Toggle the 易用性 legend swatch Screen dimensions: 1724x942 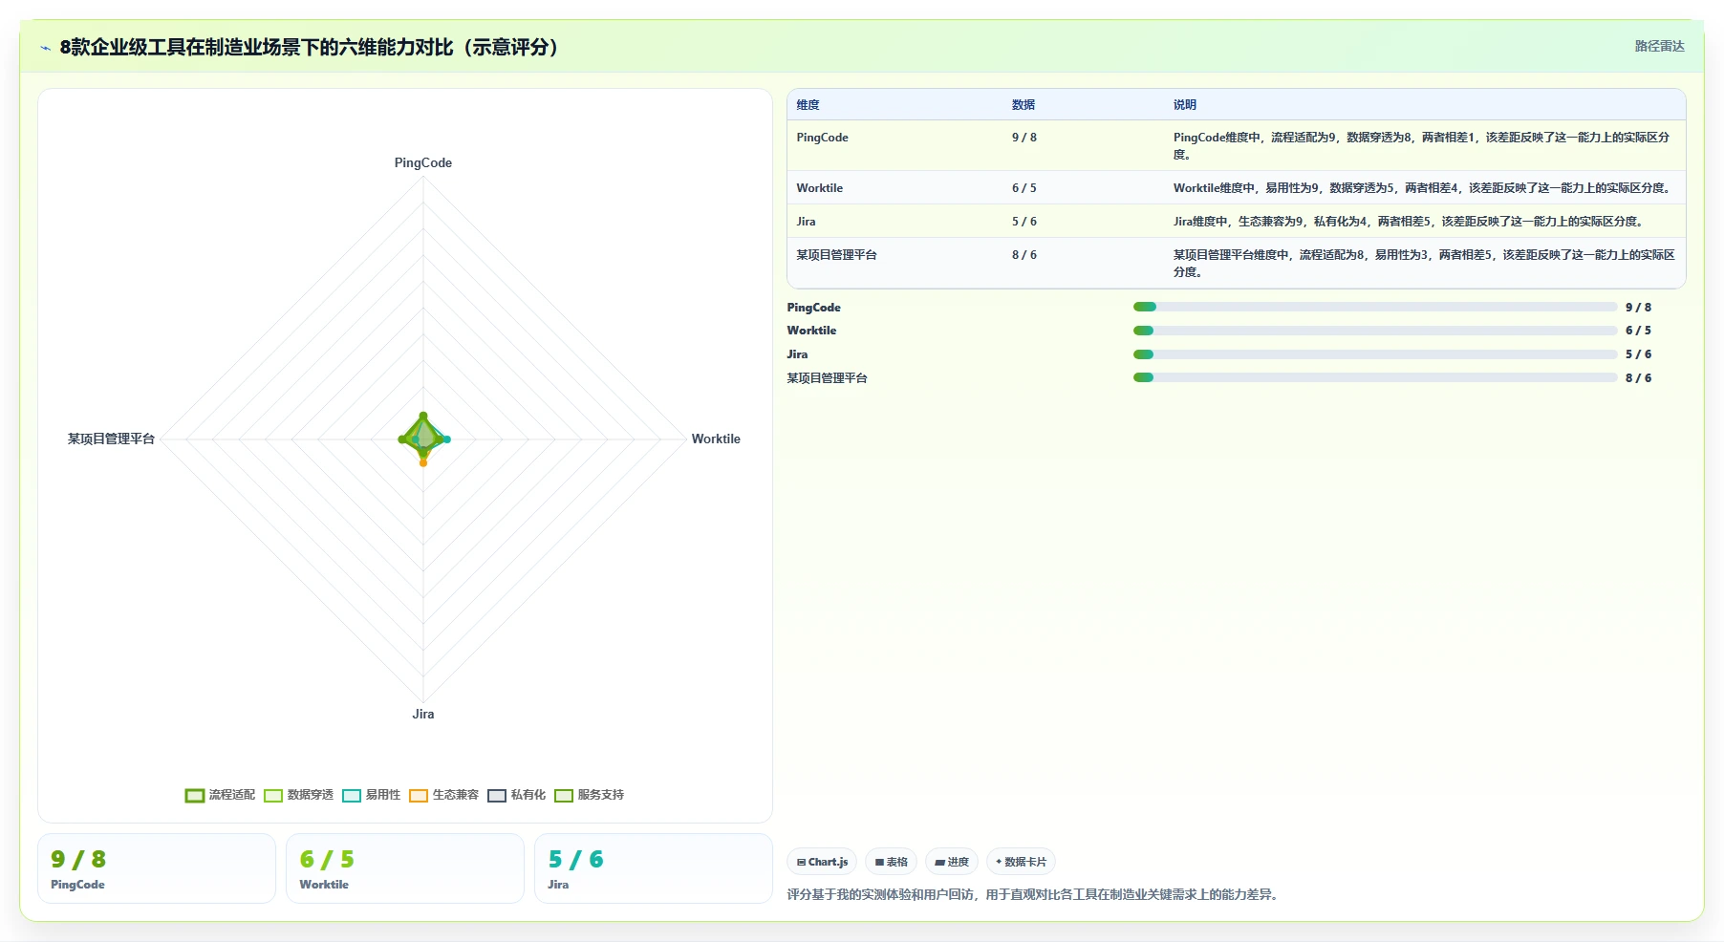click(x=352, y=795)
